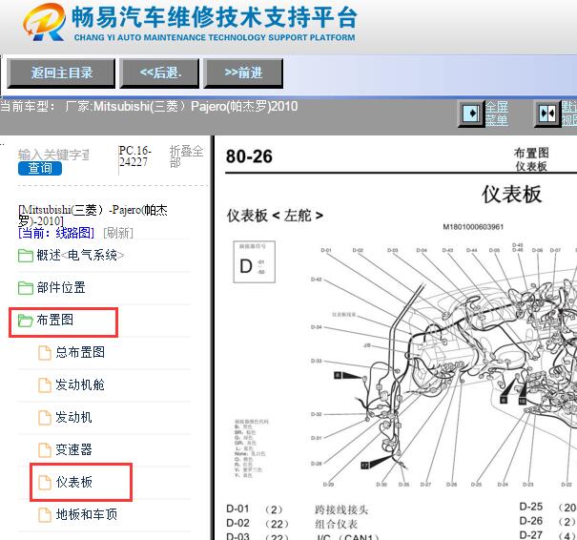Viewport: 577px width, 540px height.
Task: Go forward with the >>前进 button
Action: coord(243,73)
